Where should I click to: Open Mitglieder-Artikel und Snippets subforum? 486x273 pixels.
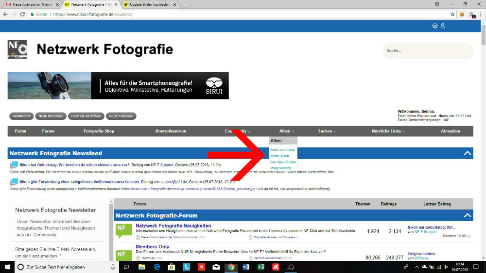pyautogui.click(x=274, y=238)
